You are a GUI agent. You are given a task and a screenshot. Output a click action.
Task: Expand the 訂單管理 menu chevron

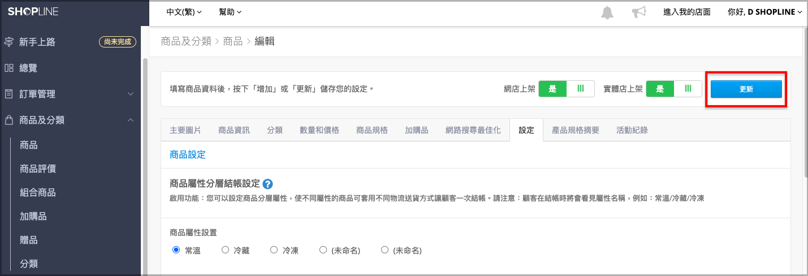point(131,94)
